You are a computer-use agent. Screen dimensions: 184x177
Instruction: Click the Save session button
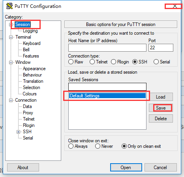pyautogui.click(x=161, y=108)
